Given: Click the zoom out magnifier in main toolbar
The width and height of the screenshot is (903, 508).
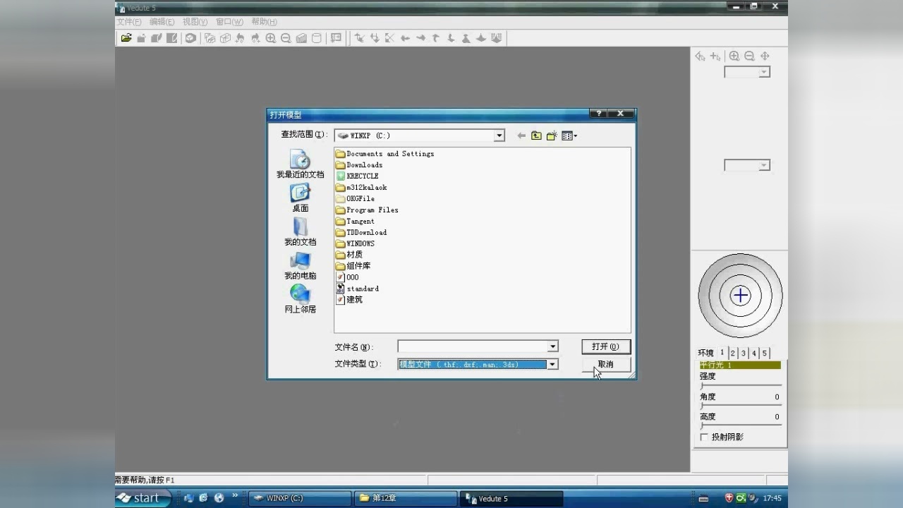Looking at the screenshot, I should point(286,38).
